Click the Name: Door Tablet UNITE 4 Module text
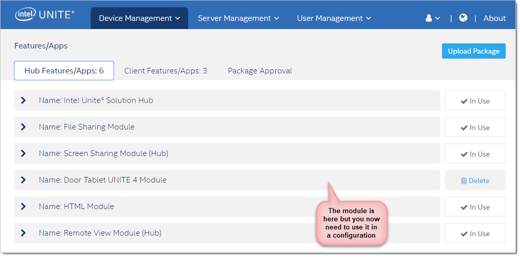 (102, 179)
